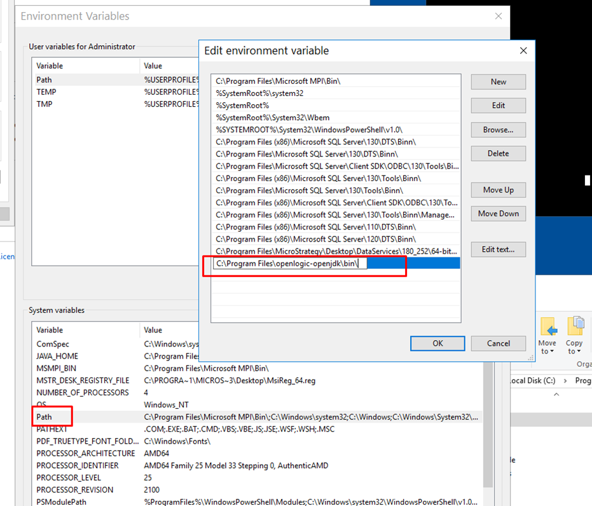Select NUMBER_OF_PROCESSORS system variable

pos(258,392)
